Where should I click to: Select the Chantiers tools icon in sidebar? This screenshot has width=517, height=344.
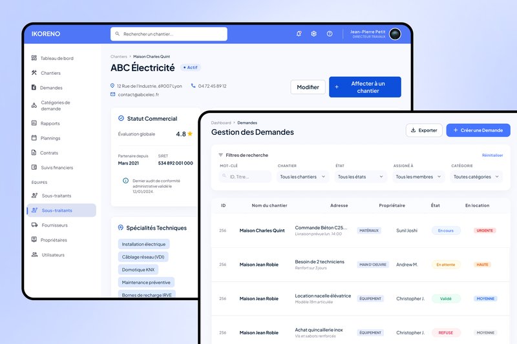click(x=34, y=73)
